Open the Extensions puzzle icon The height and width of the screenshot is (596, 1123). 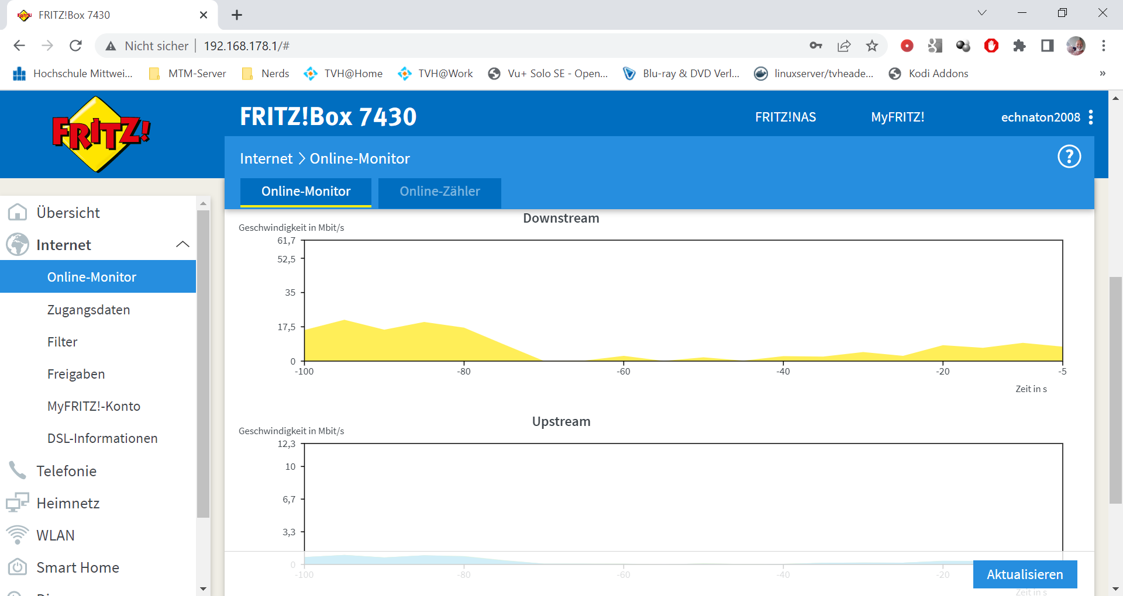coord(1019,46)
